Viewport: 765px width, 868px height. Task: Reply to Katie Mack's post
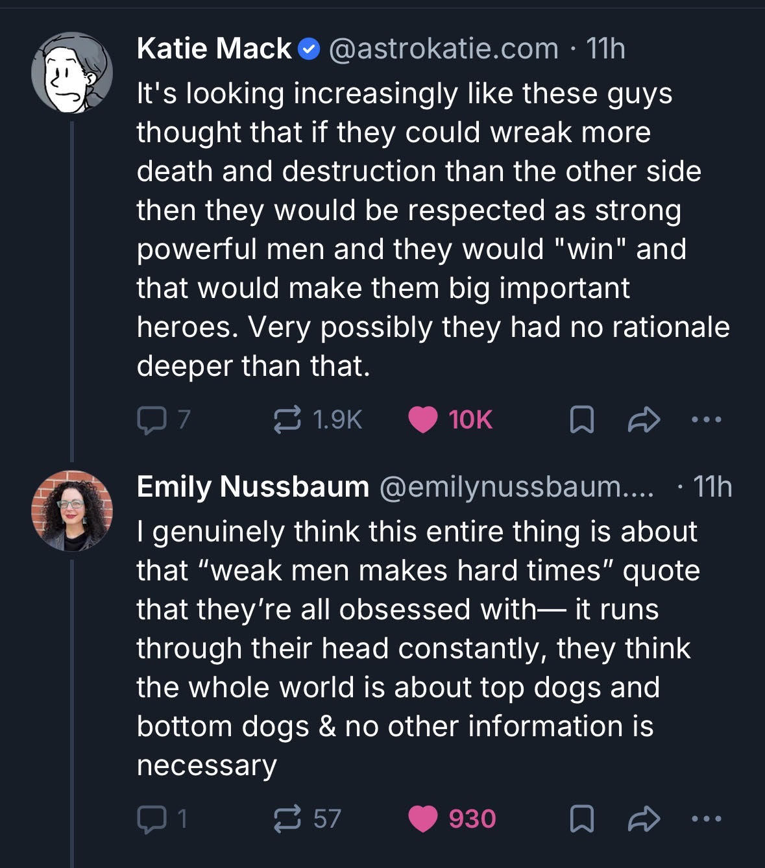tap(151, 419)
